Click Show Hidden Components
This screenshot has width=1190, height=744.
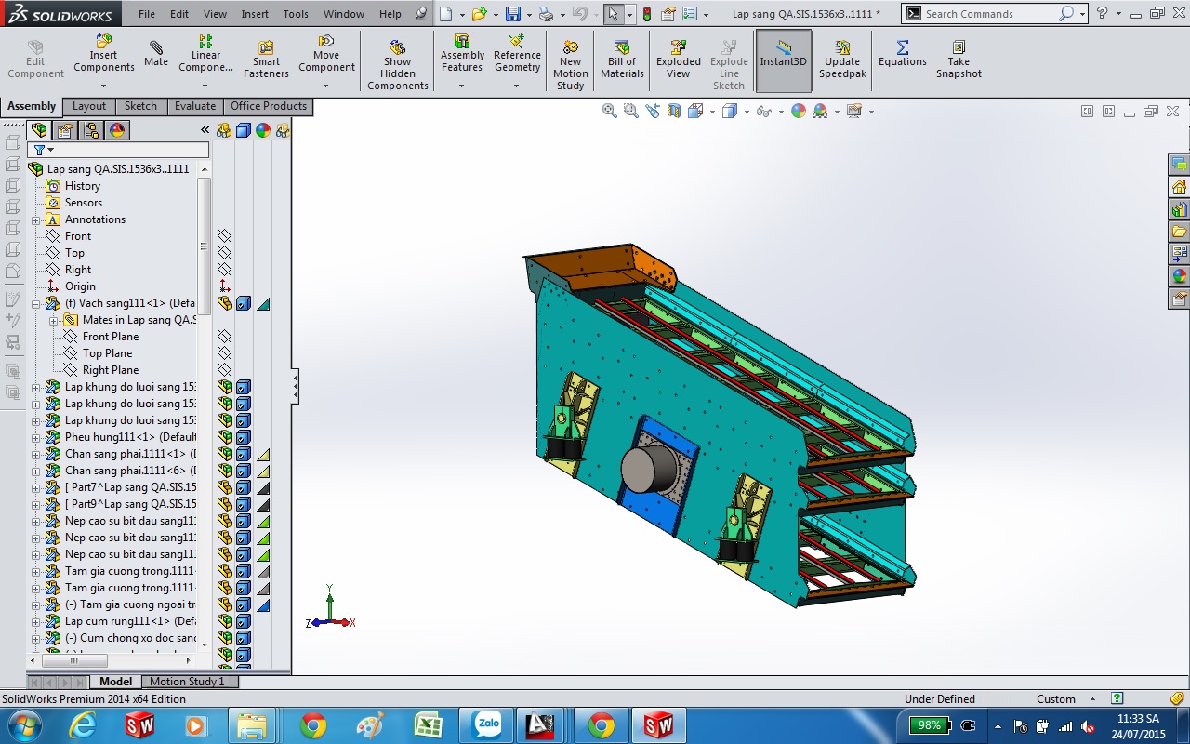pos(398,65)
